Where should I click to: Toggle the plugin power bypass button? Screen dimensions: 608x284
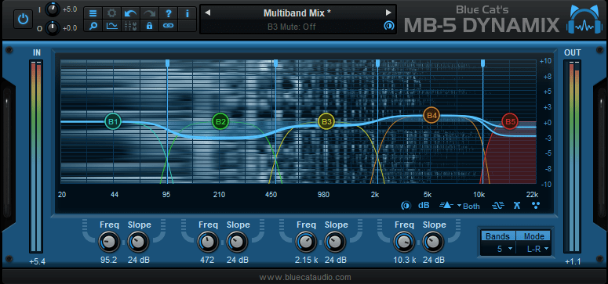(23, 20)
